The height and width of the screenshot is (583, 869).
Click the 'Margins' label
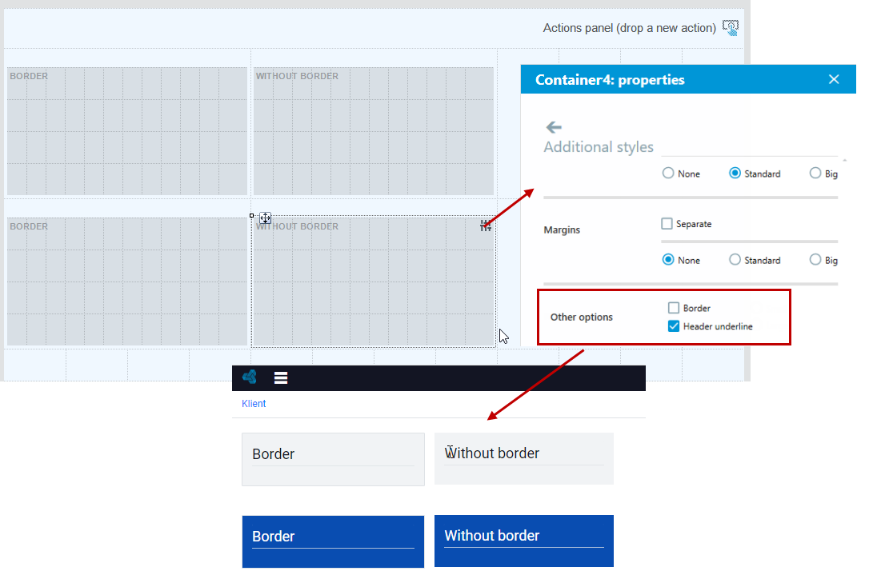point(562,230)
